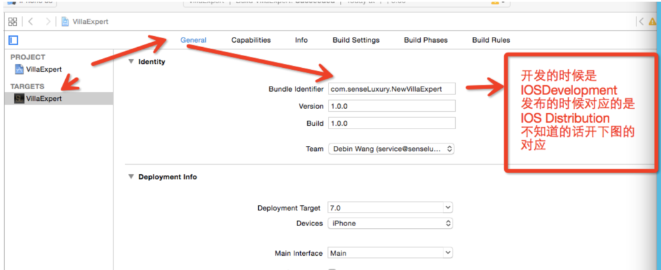Click the VillaExpert target app icon
Screen dimensions: 661x270
click(x=19, y=99)
